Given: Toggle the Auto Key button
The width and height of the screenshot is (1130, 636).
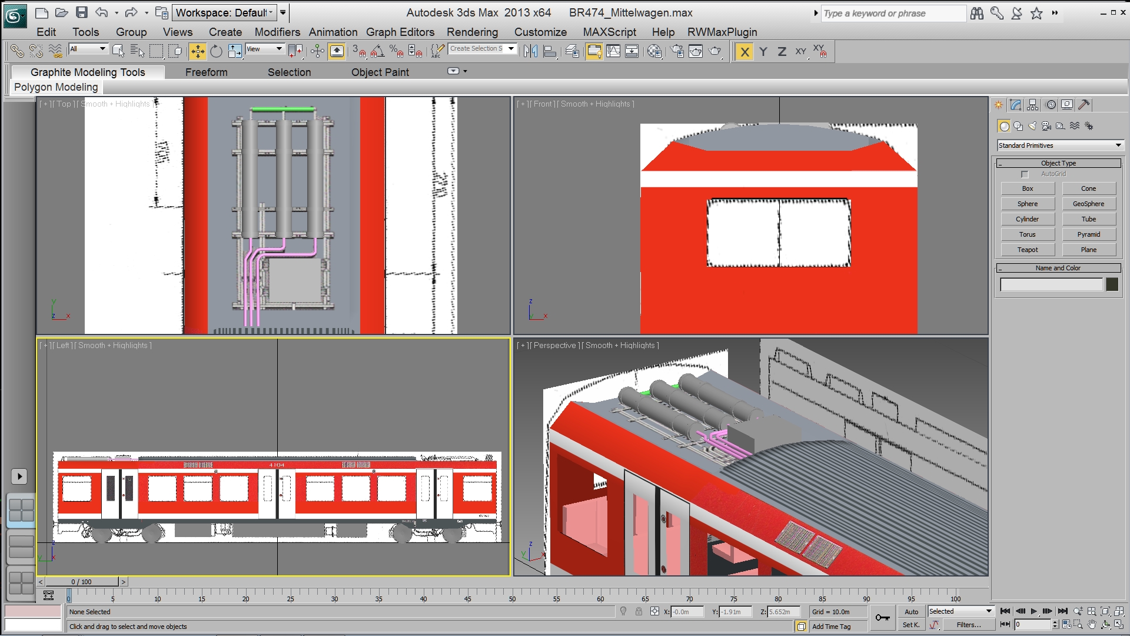Looking at the screenshot, I should coord(911,612).
